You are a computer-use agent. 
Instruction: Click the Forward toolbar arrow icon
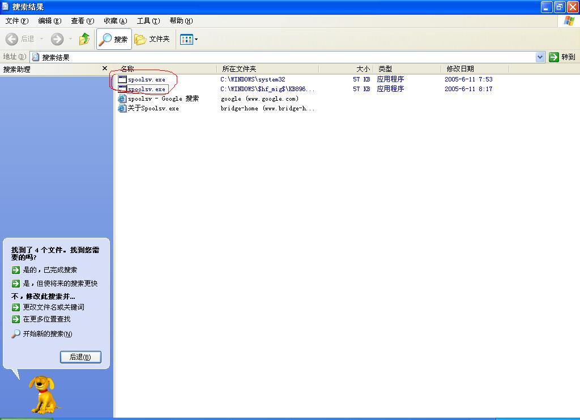tap(57, 39)
